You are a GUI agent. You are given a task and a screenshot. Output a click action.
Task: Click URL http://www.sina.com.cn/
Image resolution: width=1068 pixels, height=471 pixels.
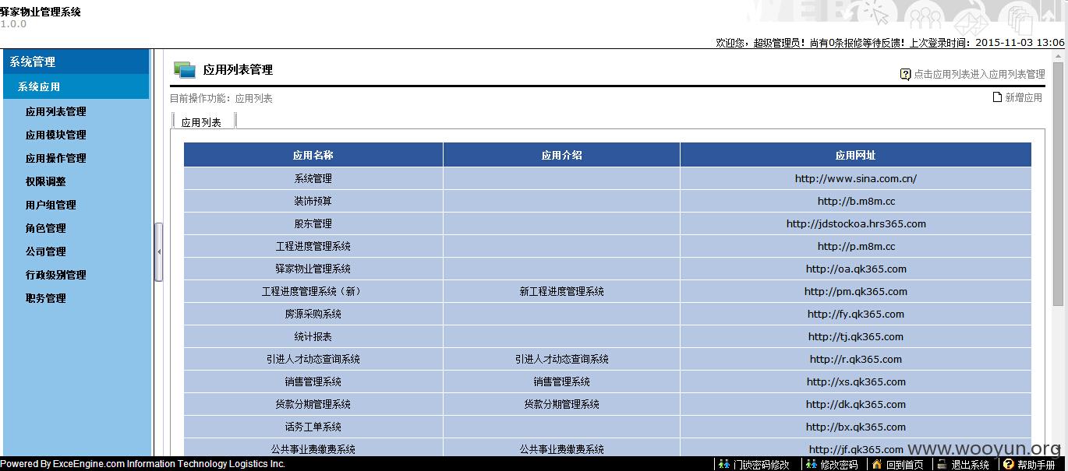856,178
